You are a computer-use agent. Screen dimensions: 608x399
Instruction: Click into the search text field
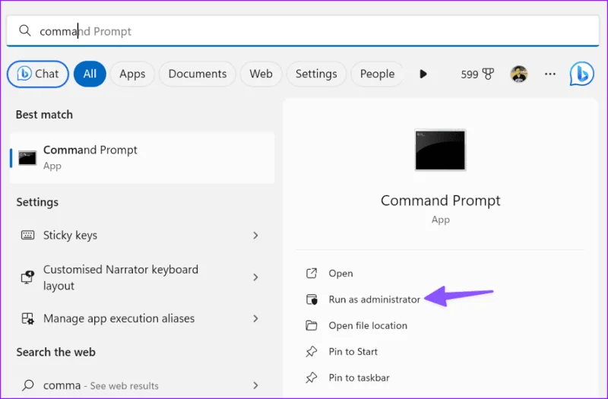pyautogui.click(x=302, y=30)
